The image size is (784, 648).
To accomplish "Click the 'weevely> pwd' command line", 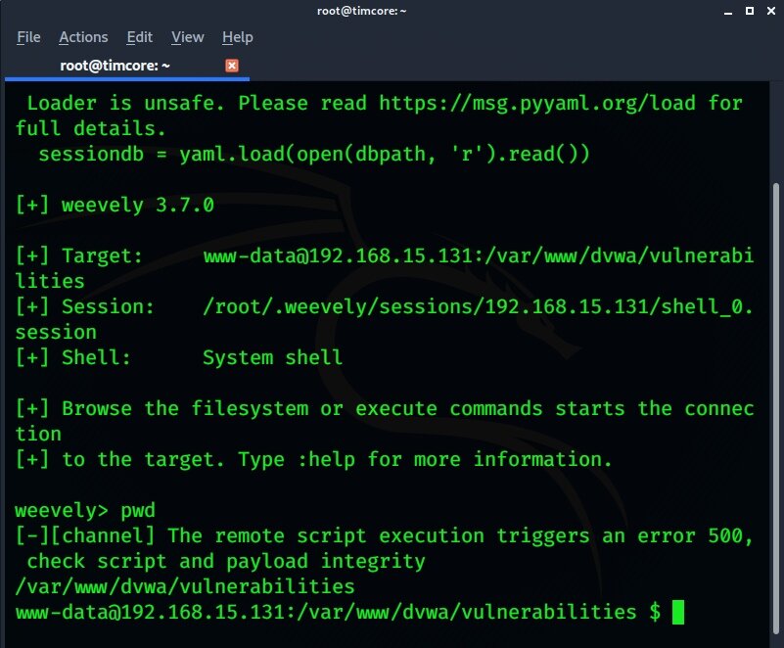I will [x=85, y=511].
